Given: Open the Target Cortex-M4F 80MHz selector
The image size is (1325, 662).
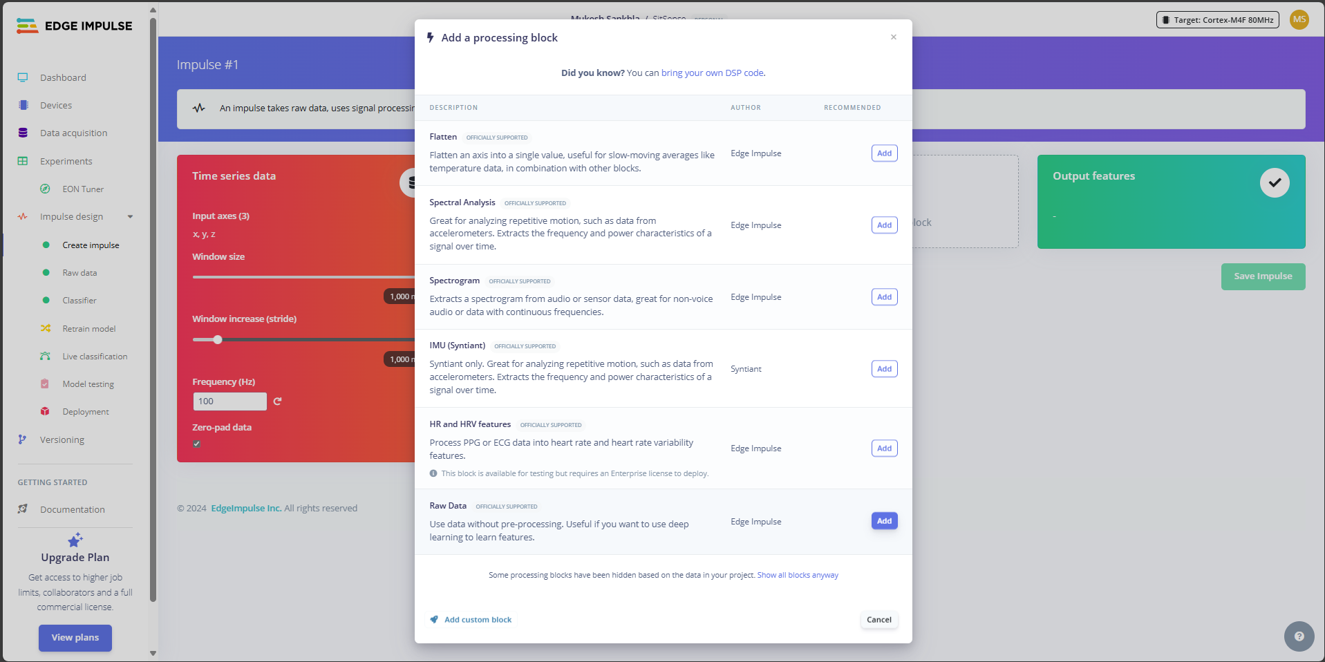Looking at the screenshot, I should pyautogui.click(x=1218, y=20).
